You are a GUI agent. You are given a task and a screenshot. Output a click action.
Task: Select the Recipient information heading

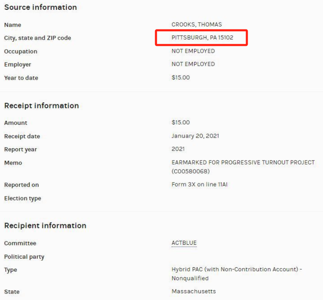tap(45, 226)
